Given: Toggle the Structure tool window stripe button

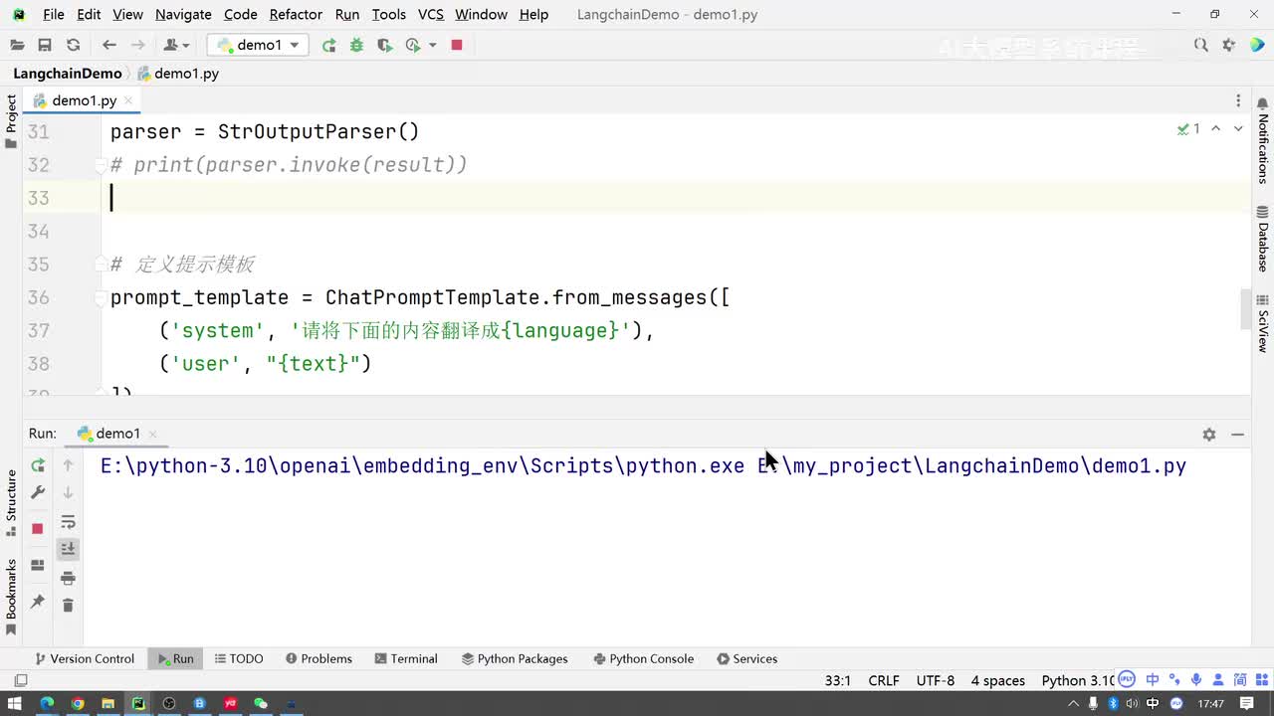Looking at the screenshot, I should 11,503.
